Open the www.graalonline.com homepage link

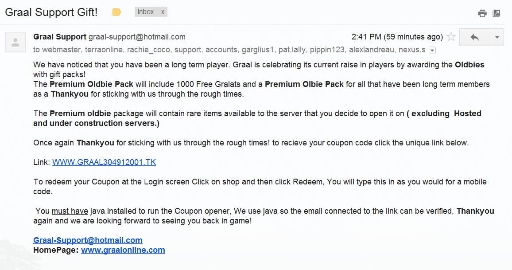[123, 250]
